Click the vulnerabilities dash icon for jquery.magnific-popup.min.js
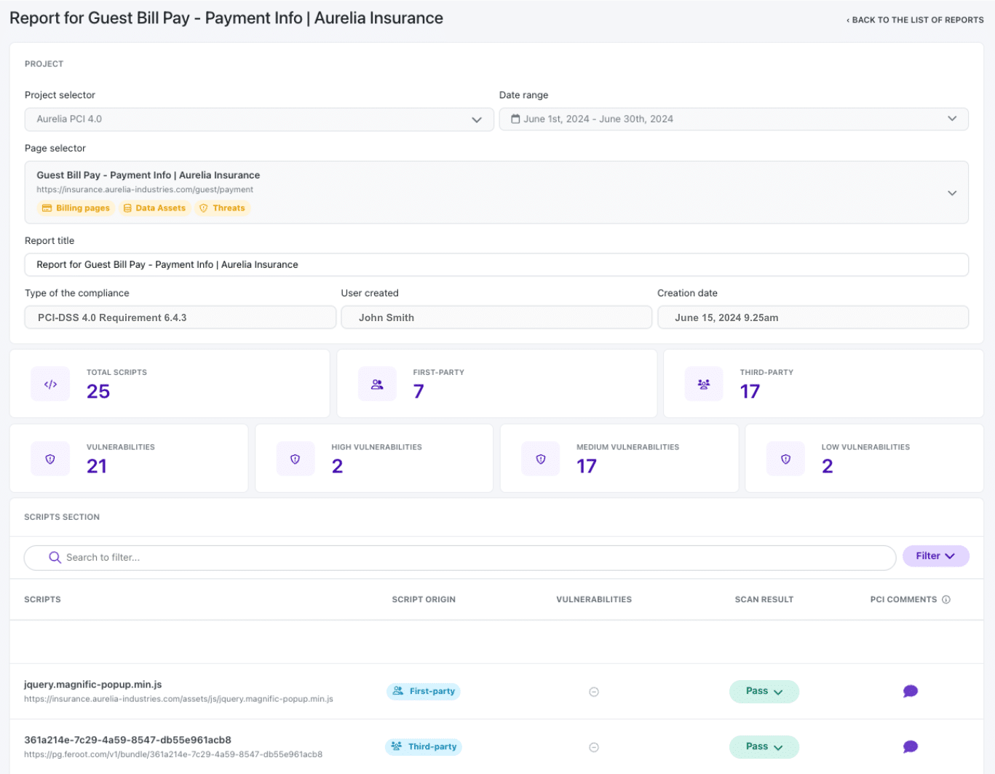The width and height of the screenshot is (995, 774). point(594,692)
